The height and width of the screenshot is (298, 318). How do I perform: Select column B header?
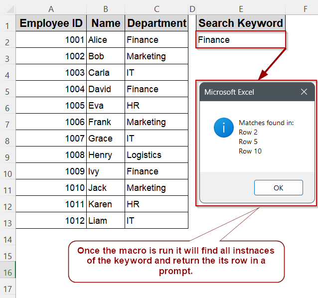[x=106, y=8]
